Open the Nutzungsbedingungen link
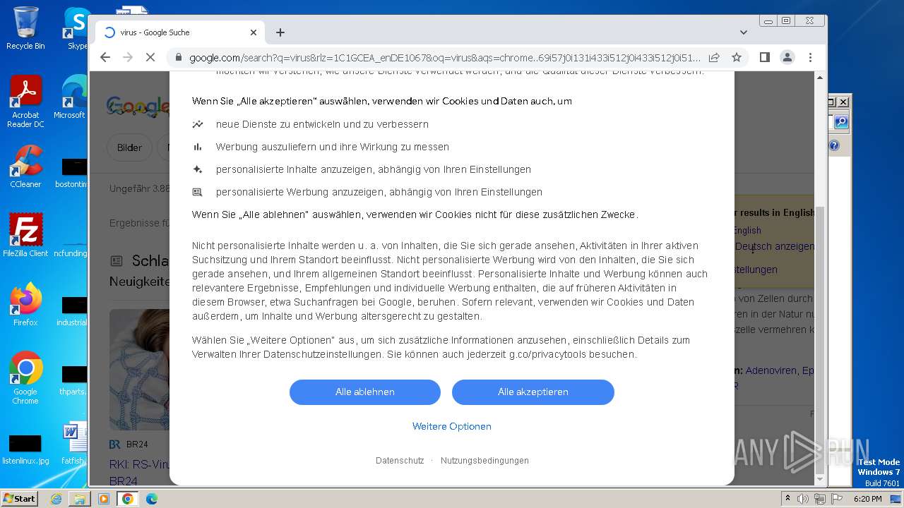 tap(484, 461)
